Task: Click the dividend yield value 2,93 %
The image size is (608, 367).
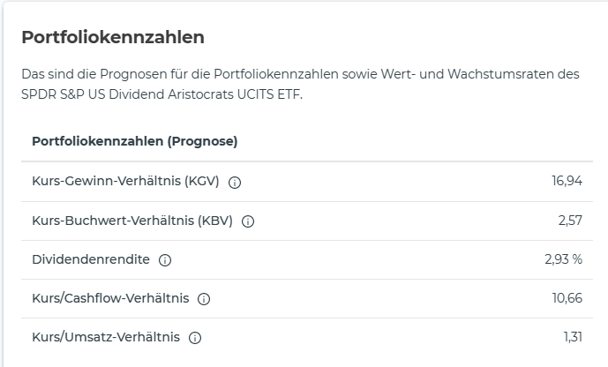Action: (563, 259)
